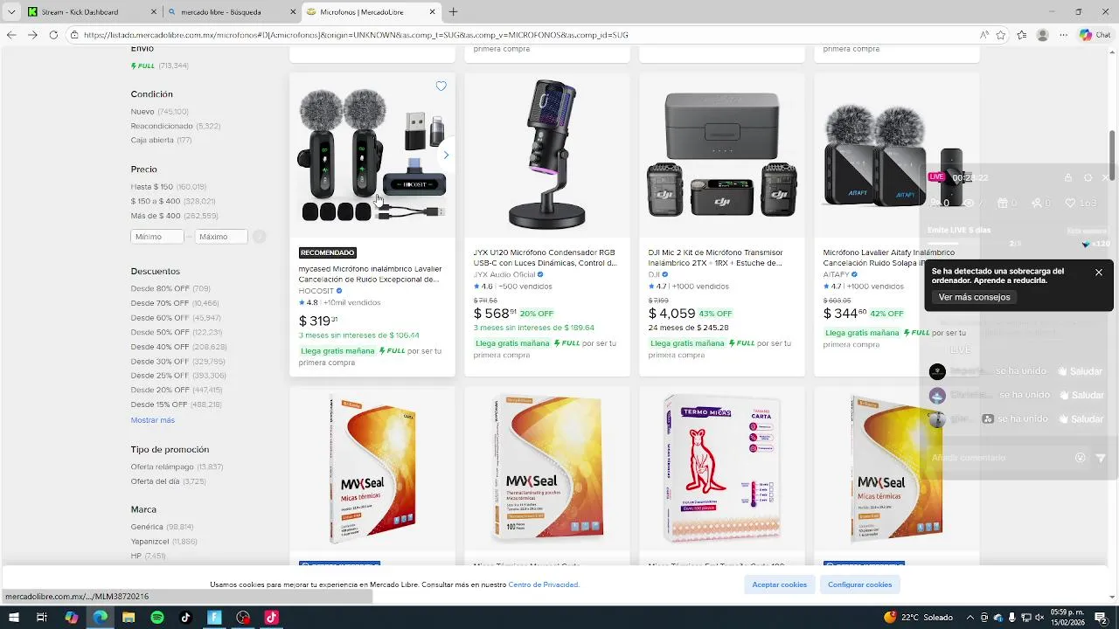Click Ver más consejos button
This screenshot has height=629, width=1119.
pyautogui.click(x=974, y=297)
